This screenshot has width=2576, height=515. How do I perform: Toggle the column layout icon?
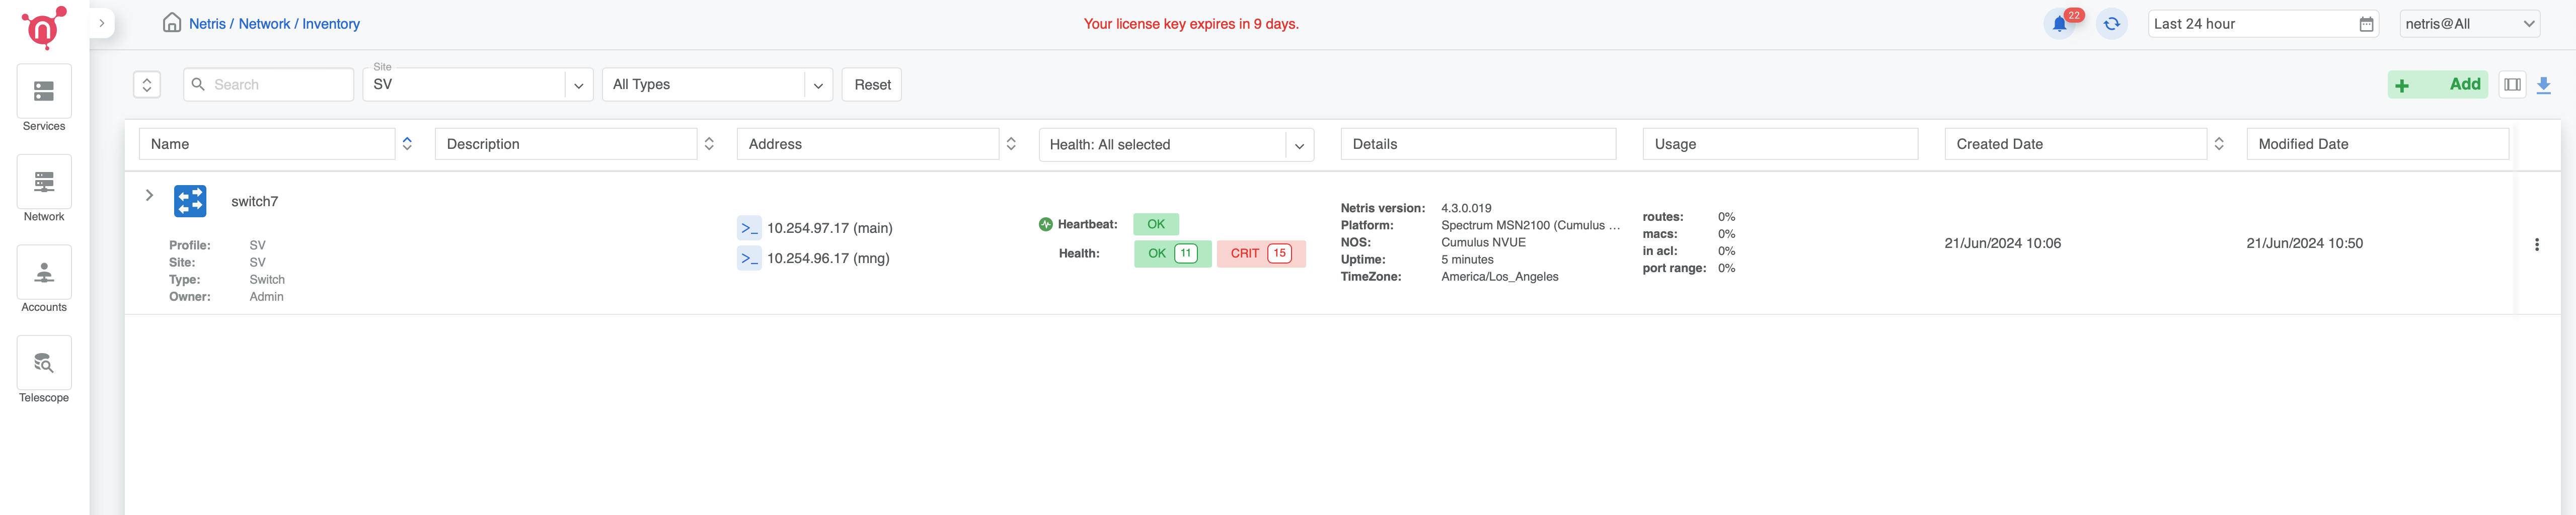click(2511, 85)
